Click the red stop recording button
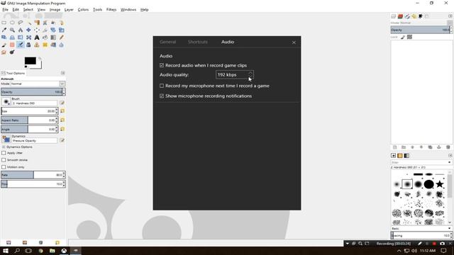Viewport: 454px width, 255px height. point(434,244)
